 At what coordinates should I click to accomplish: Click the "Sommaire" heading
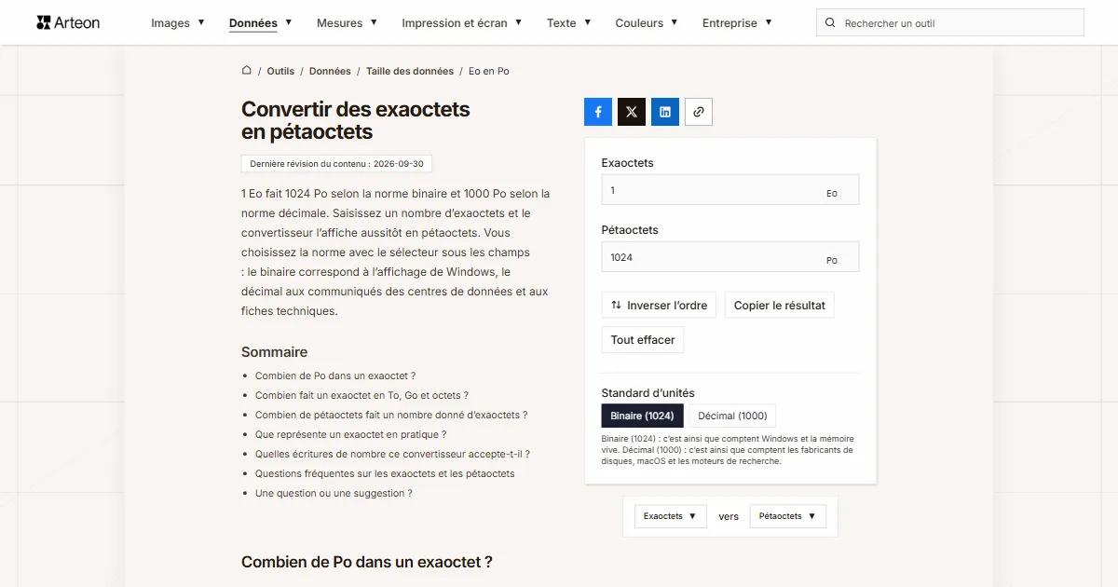pos(274,352)
